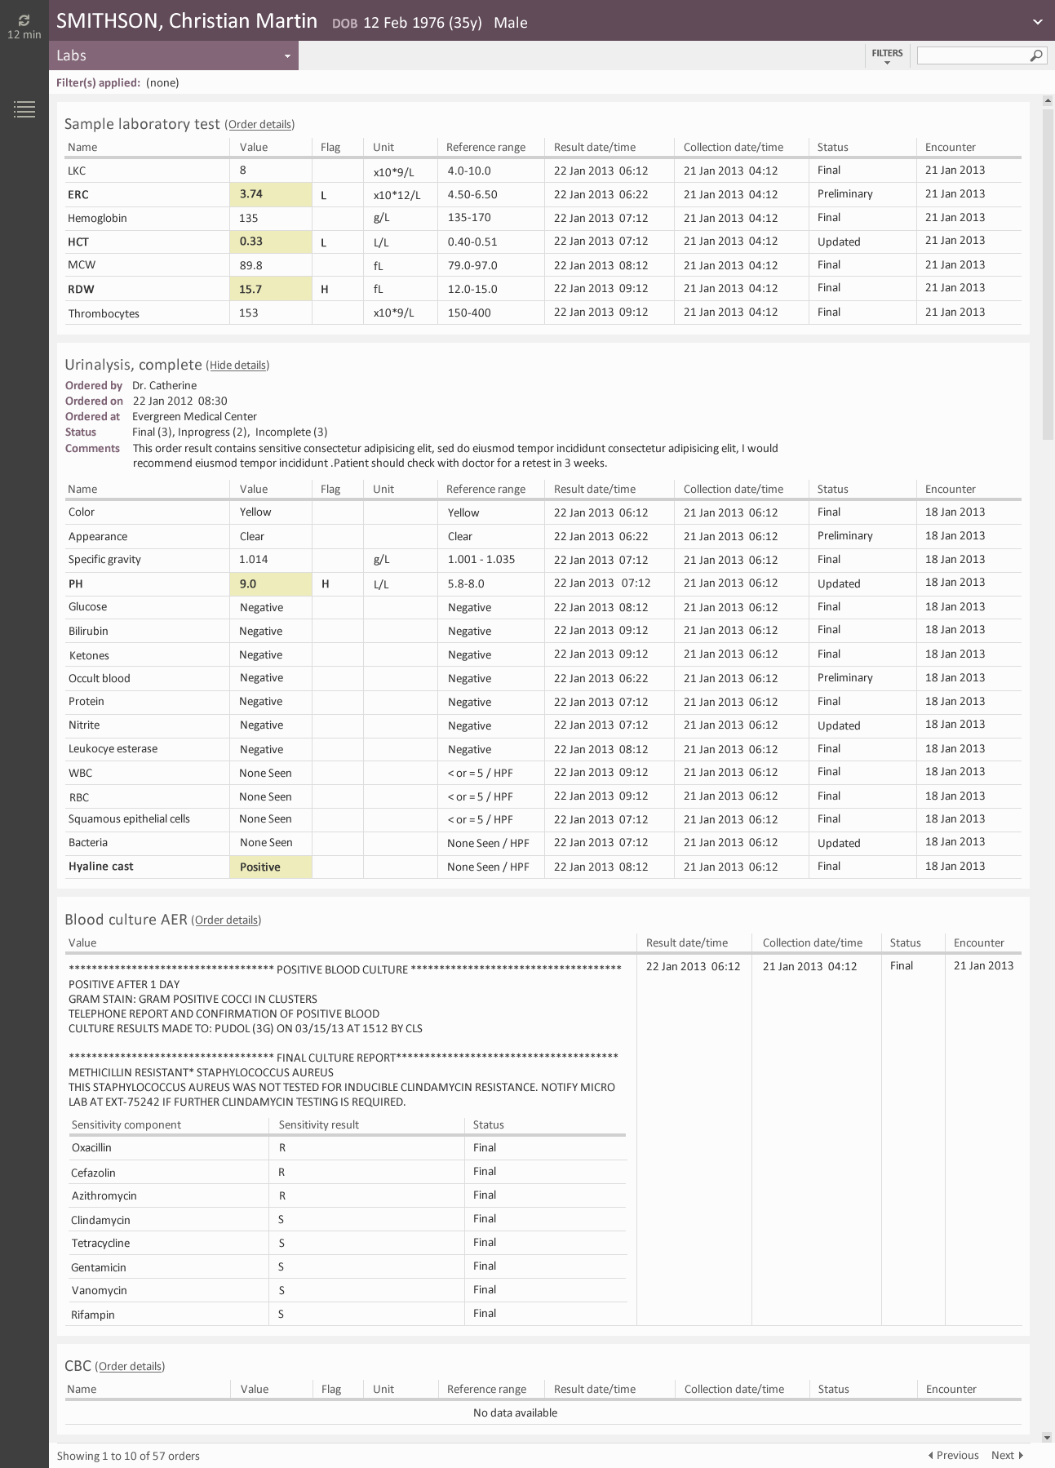Expand the patient banner chevron
This screenshot has height=1468, width=1055.
tap(1037, 22)
